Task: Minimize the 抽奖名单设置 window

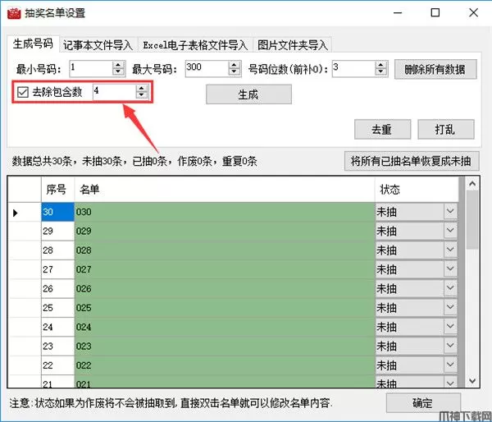Action: coord(398,13)
